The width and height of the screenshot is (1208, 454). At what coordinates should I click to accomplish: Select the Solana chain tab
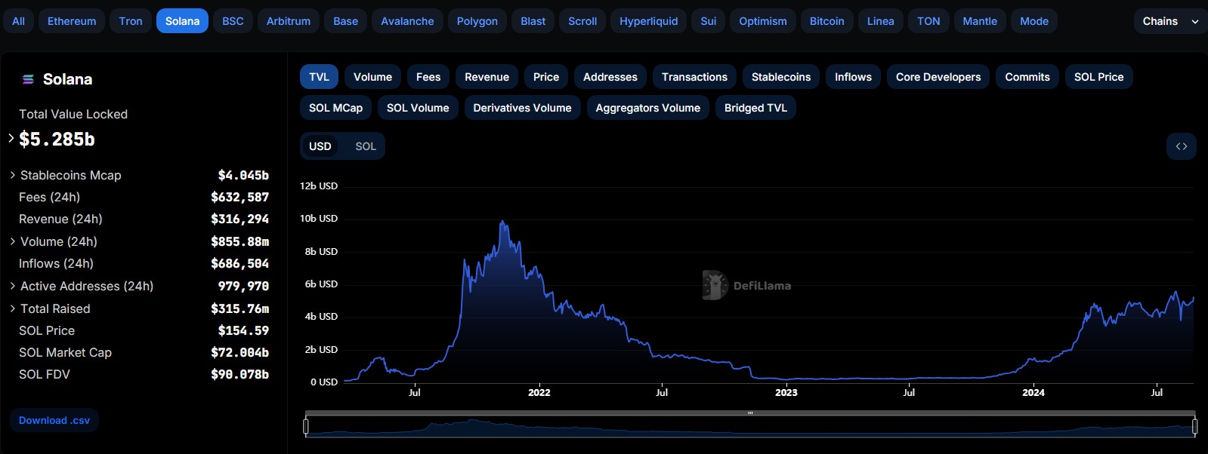click(183, 21)
